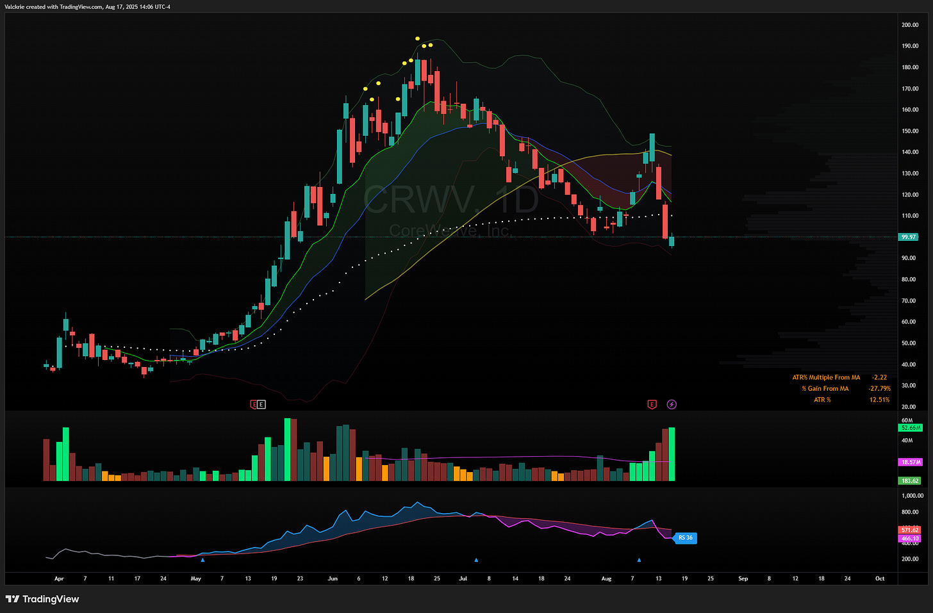
Task: Click the Aug date axis label
Action: [x=606, y=578]
